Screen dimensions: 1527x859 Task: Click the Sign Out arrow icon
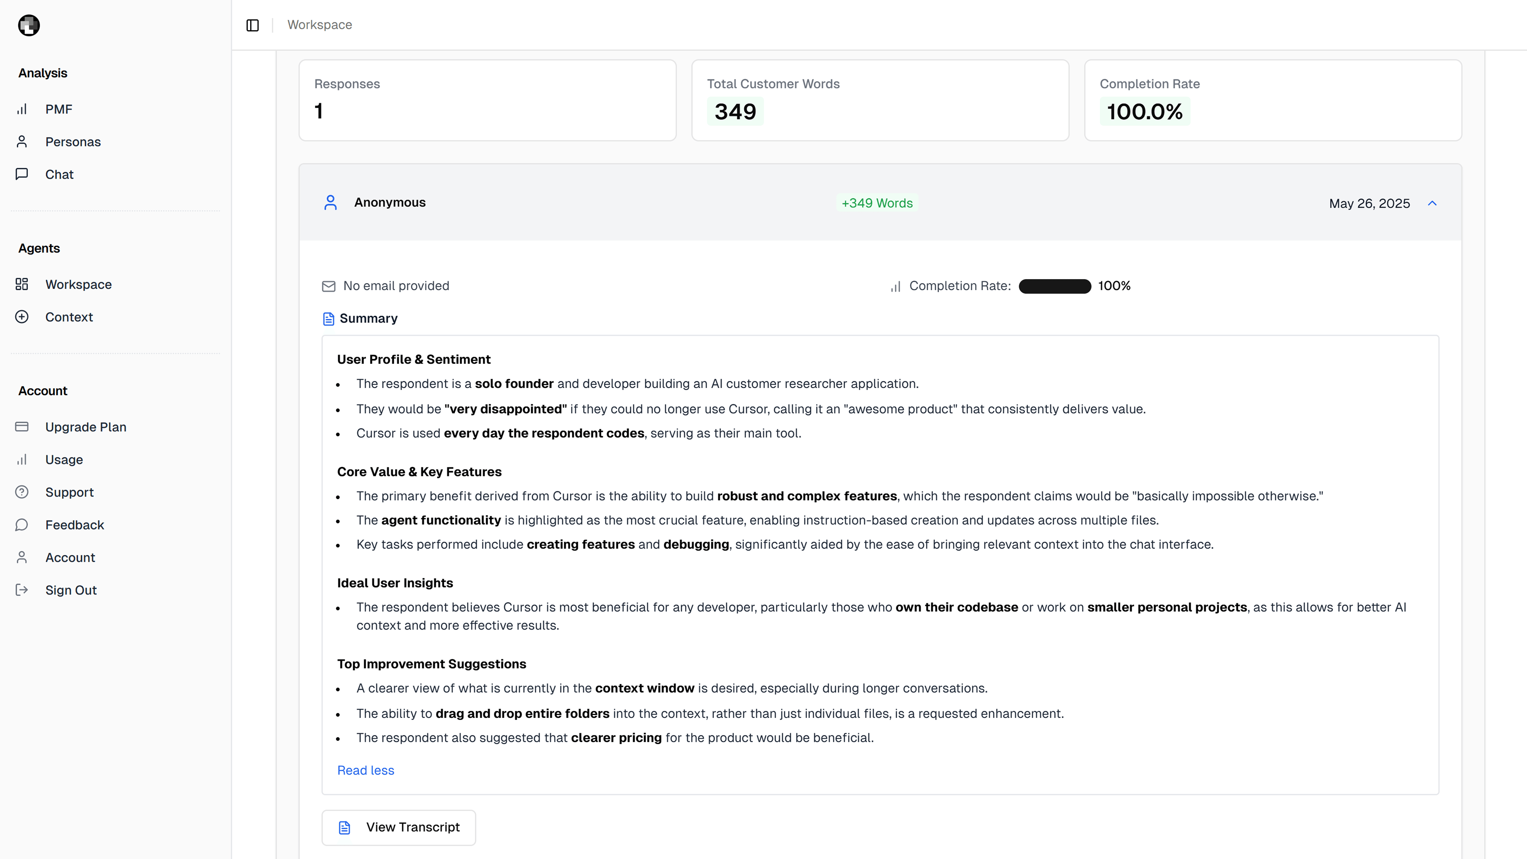22,590
